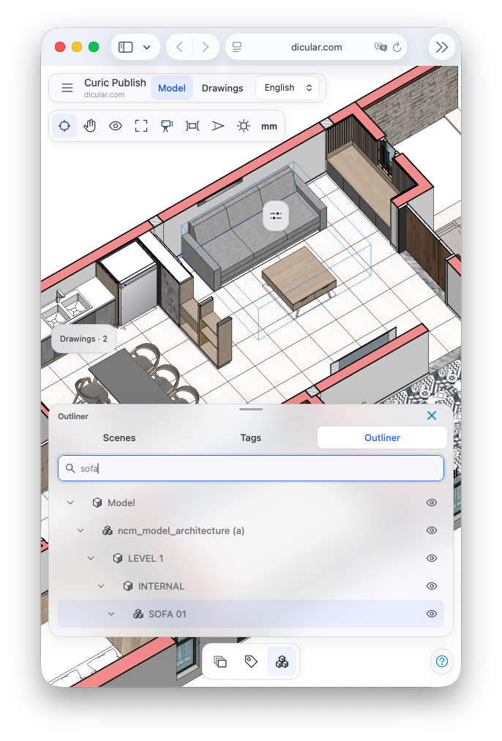The height and width of the screenshot is (741, 502).
Task: Go back in Safari
Action: coord(179,48)
